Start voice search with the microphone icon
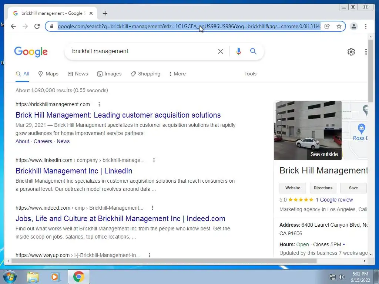Image resolution: width=379 pixels, height=284 pixels. [239, 51]
